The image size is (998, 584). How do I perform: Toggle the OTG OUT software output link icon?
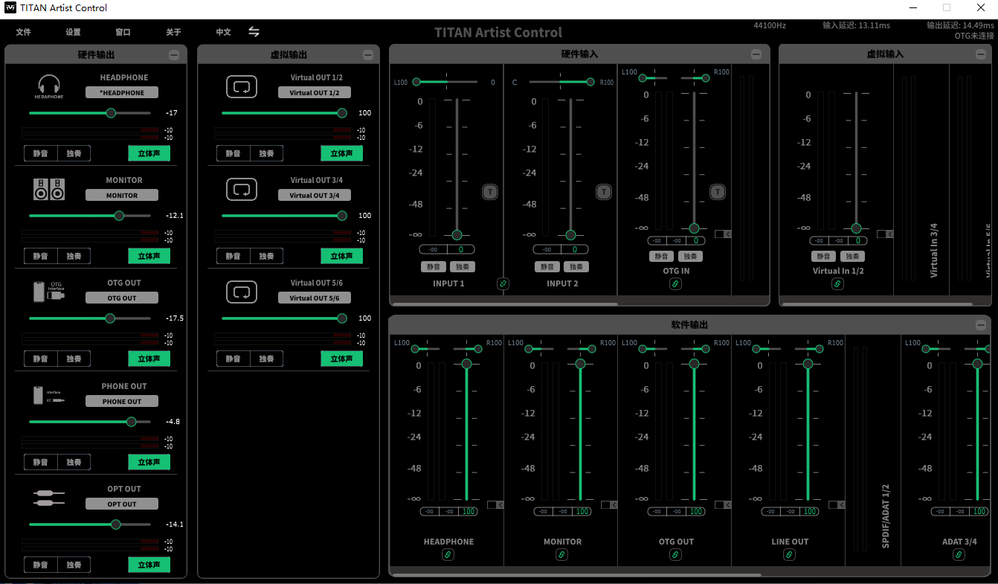[x=675, y=554]
